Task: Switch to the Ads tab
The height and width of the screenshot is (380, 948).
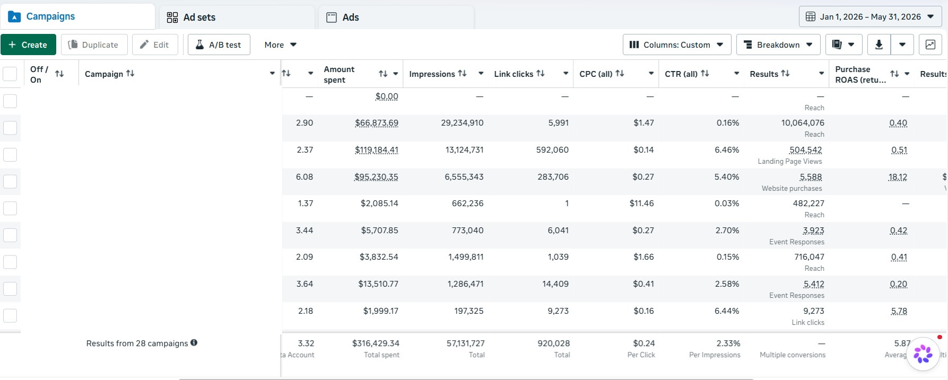Action: pos(397,17)
